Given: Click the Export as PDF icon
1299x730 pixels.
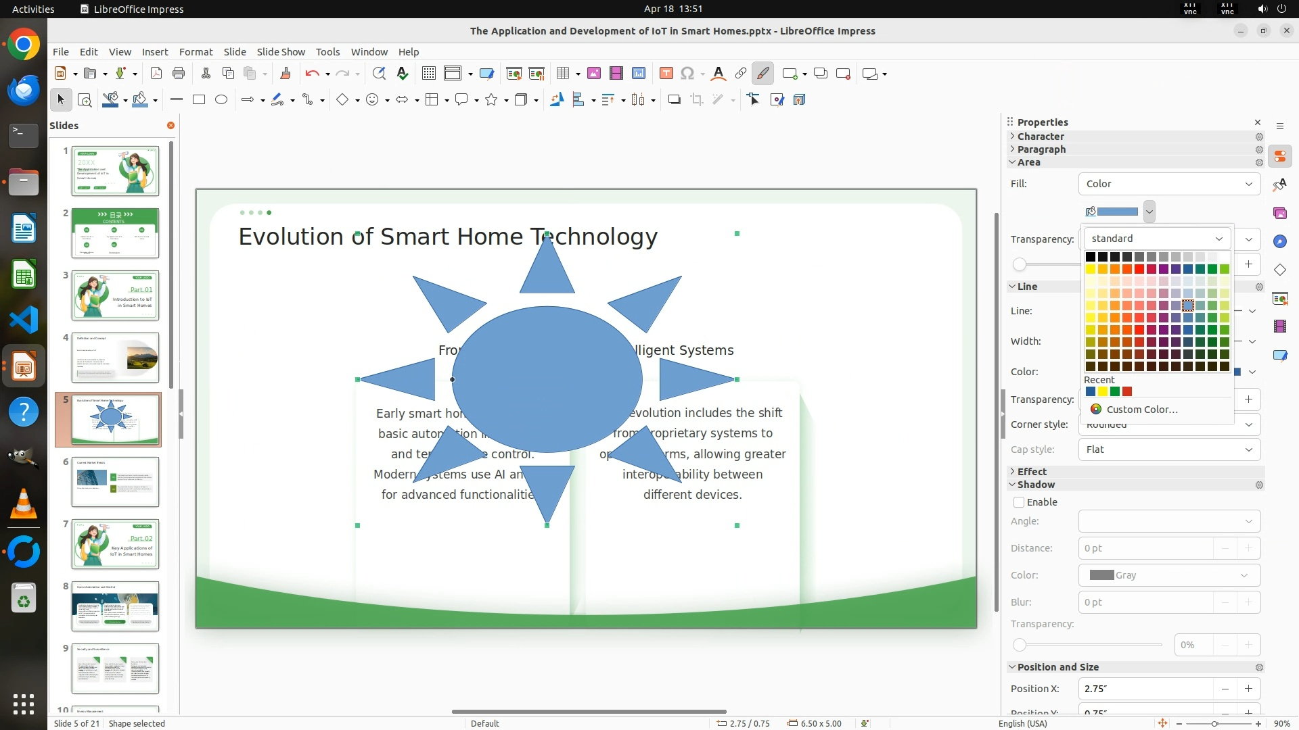Looking at the screenshot, I should (x=156, y=74).
